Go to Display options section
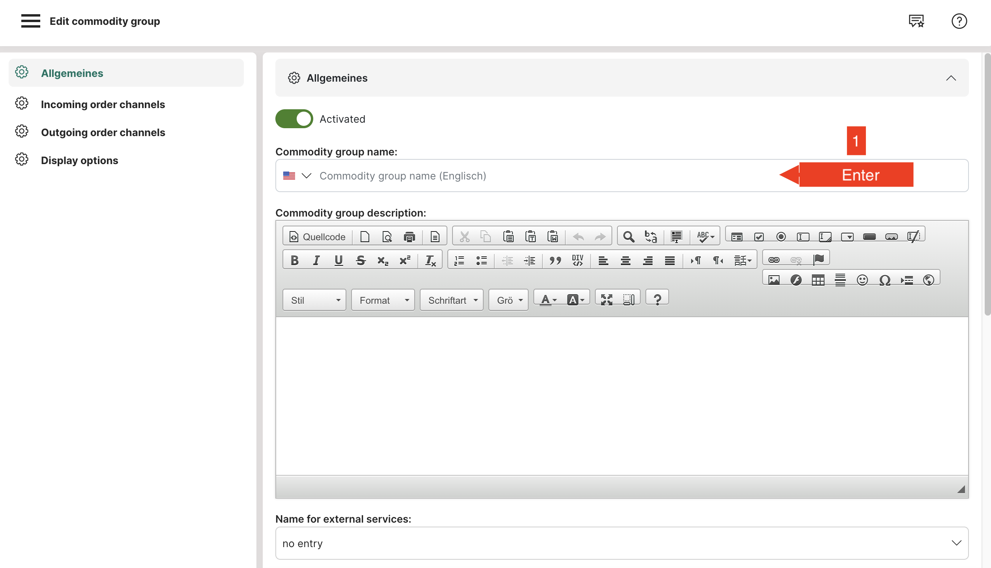The image size is (991, 568). point(80,160)
